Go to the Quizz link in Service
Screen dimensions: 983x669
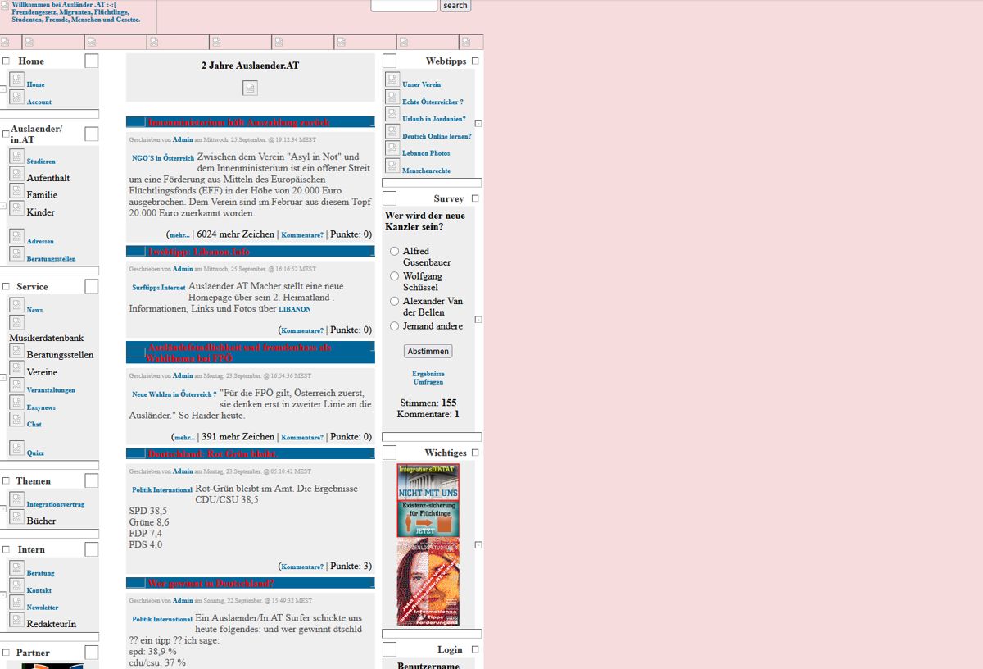[x=35, y=453]
